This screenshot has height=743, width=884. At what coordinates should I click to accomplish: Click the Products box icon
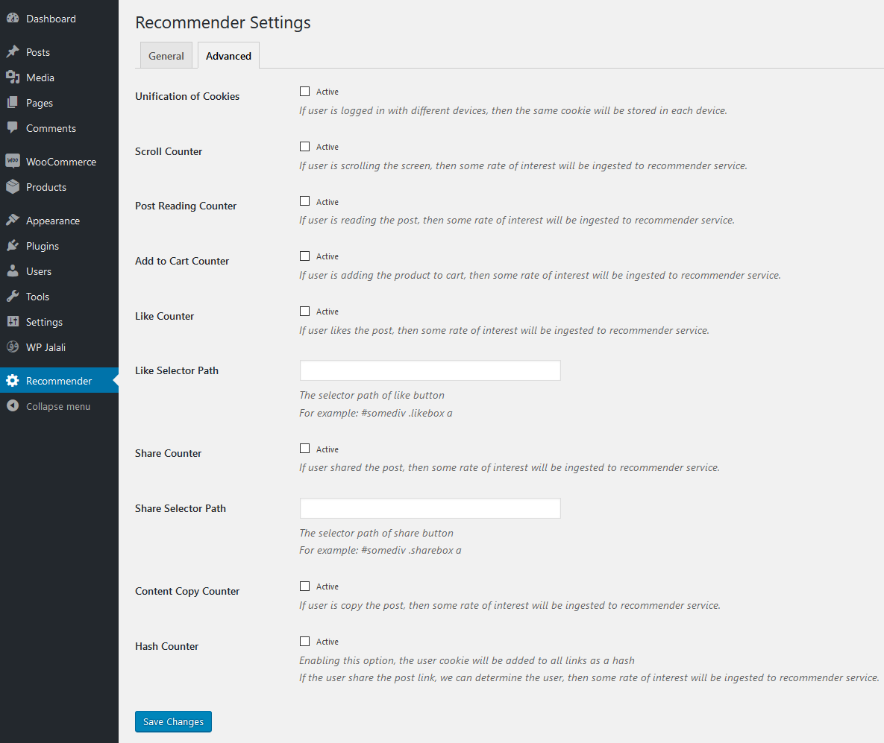(x=13, y=186)
